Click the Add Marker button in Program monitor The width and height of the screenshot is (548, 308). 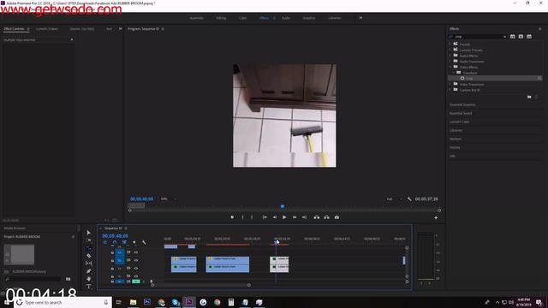coord(232,217)
